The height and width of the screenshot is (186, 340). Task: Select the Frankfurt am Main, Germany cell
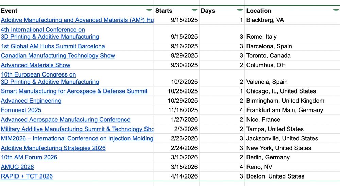pos(285,110)
